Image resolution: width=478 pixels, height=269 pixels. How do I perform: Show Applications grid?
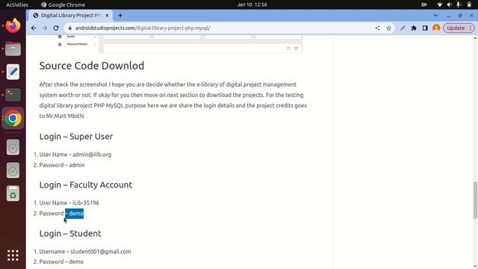[13, 256]
